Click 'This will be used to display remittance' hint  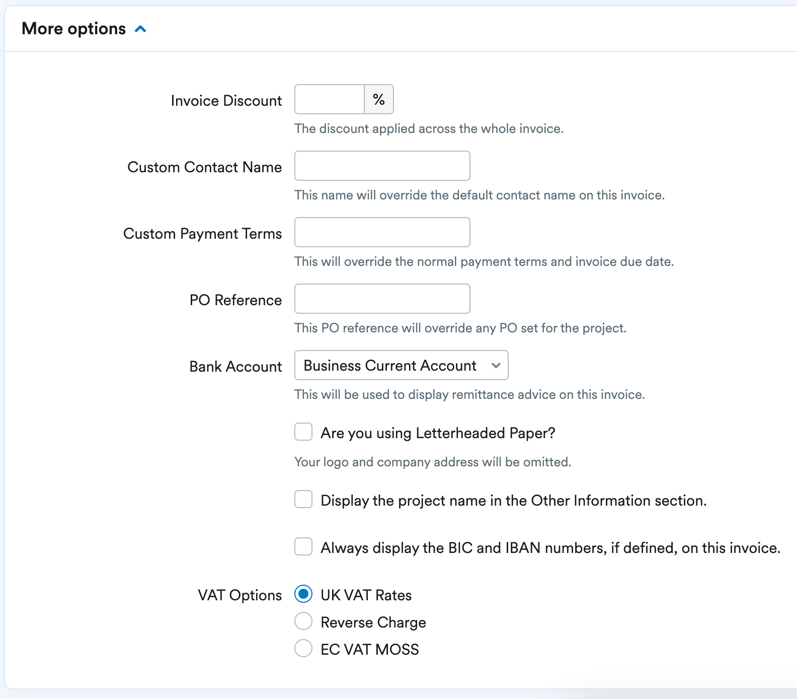tap(470, 395)
